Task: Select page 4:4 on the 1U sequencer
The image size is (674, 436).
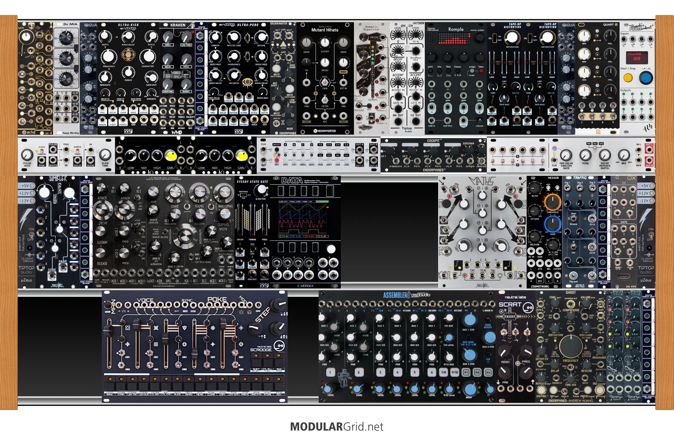Action: pyautogui.click(x=347, y=149)
